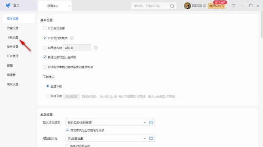Close the 设置中心 tab
Viewport: 263px width, 147px height.
pos(69,6)
